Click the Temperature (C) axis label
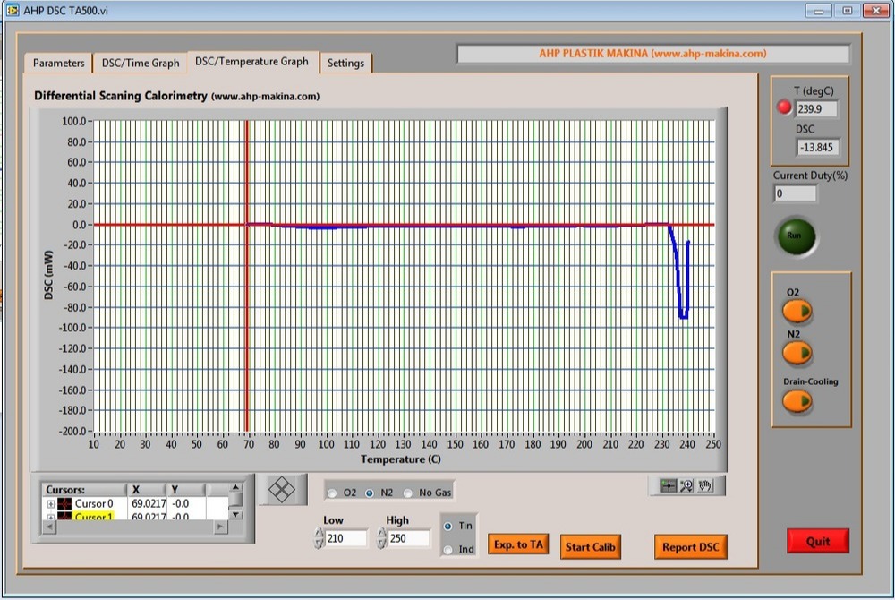The height and width of the screenshot is (600, 895). tap(401, 459)
